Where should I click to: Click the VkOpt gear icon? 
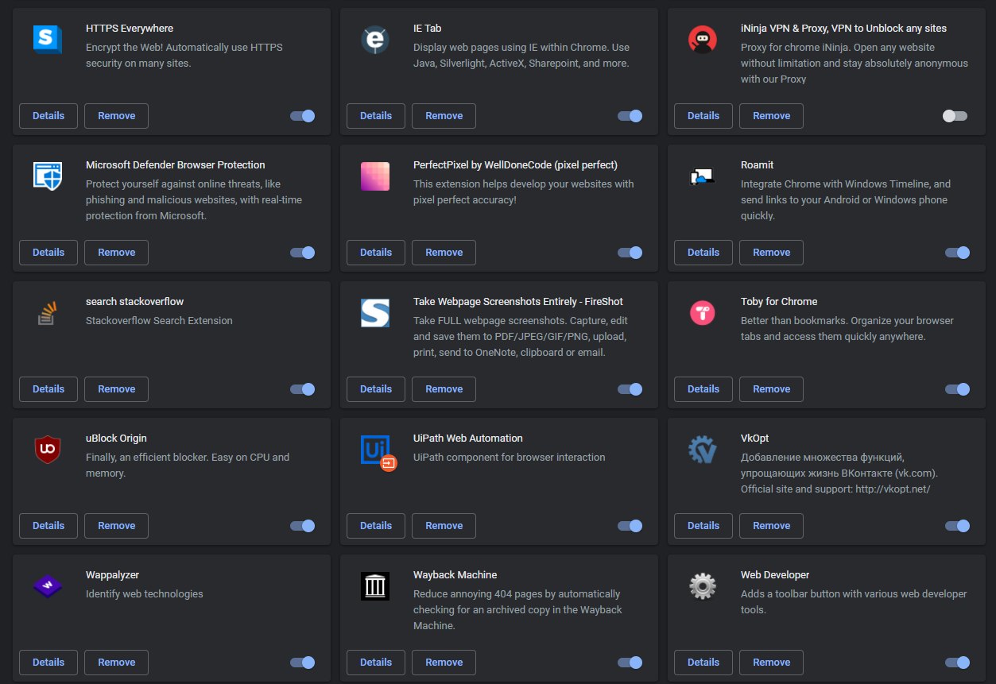pyautogui.click(x=703, y=450)
